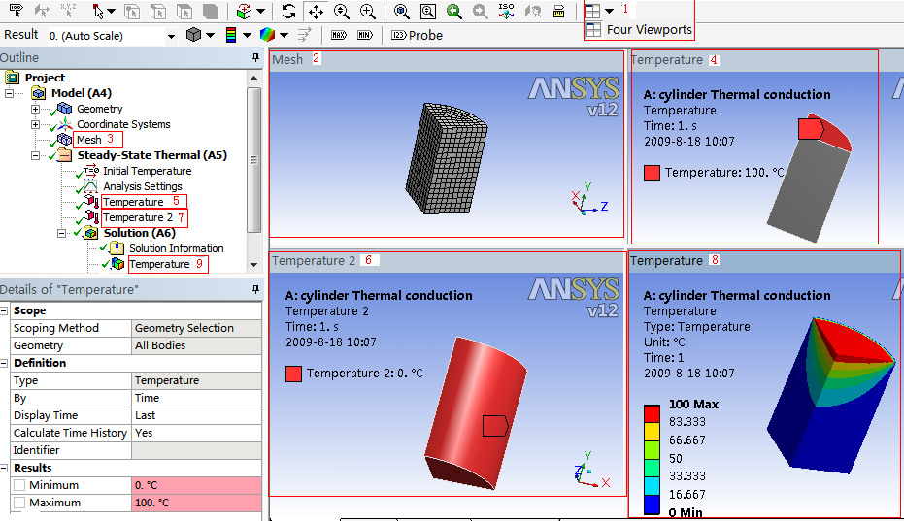Screen dimensions: 904x521
Task: Click the hit point coordinates tool
Action: [68, 11]
